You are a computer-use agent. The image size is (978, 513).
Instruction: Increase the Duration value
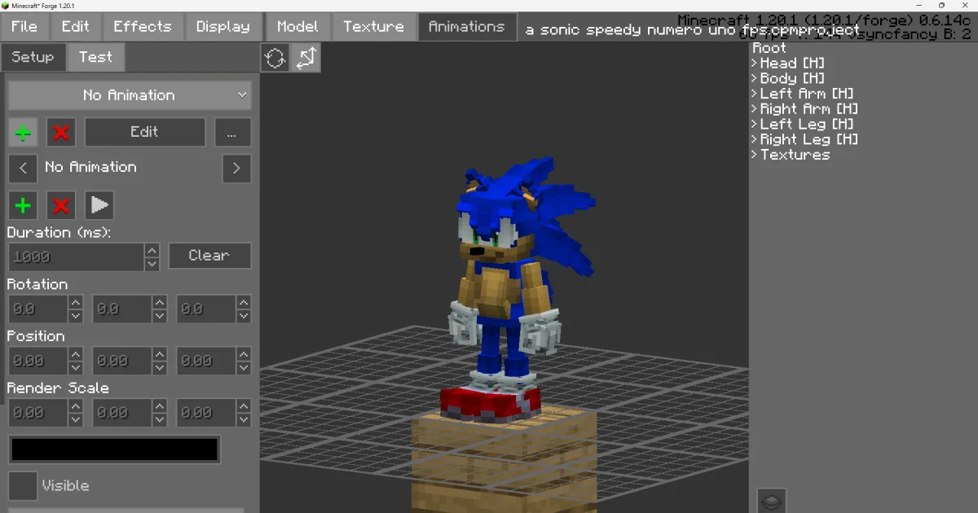152,251
